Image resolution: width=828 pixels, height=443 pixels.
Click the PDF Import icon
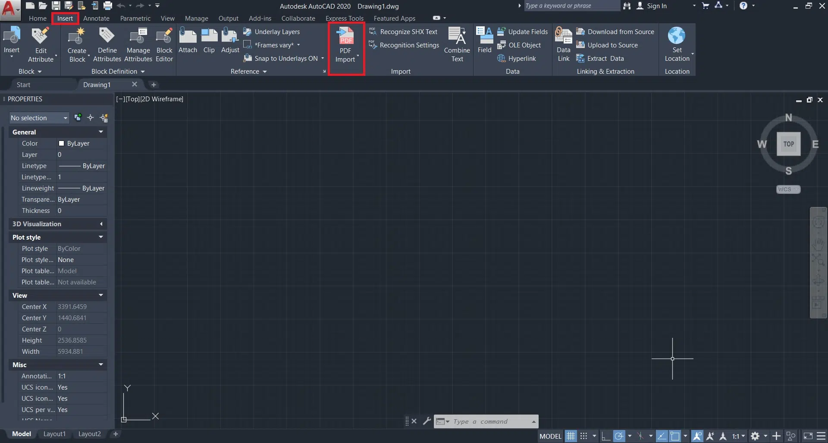pos(345,37)
